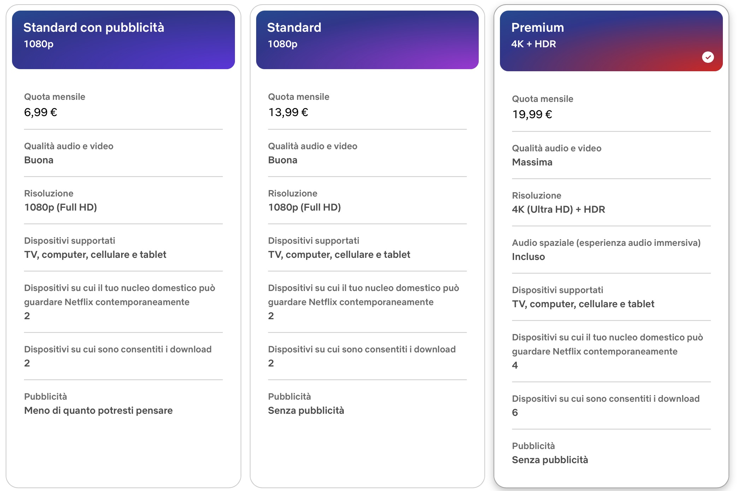Select the Standard con pubblicità plan header
The image size is (737, 491).
coord(123,40)
